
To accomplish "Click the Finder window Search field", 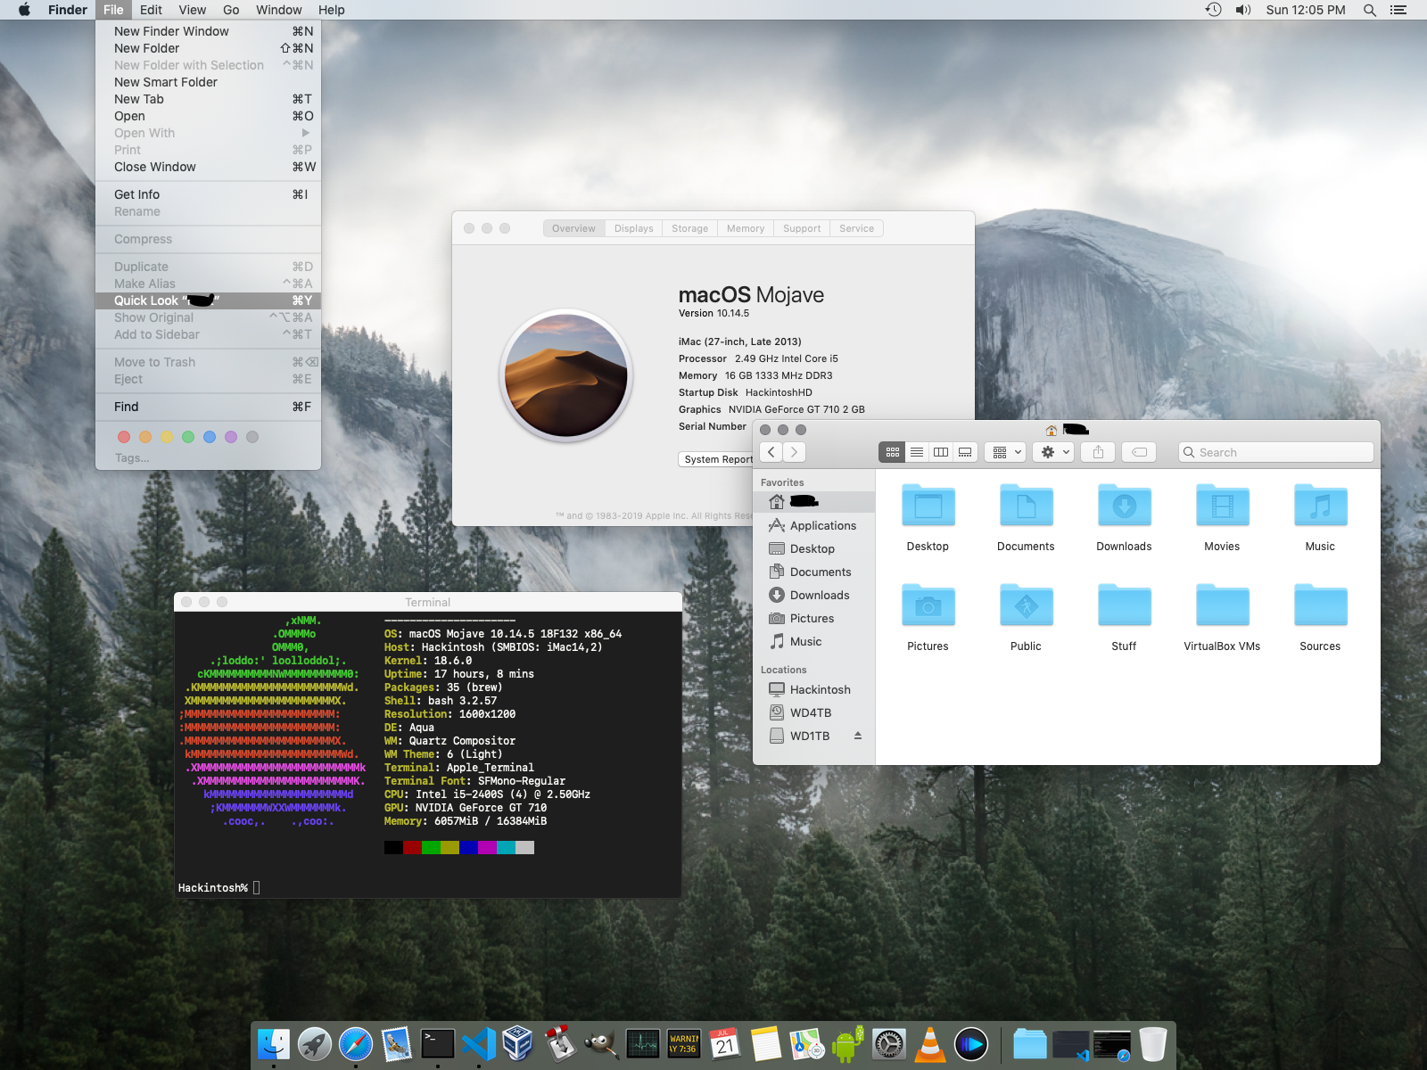I will [x=1275, y=452].
